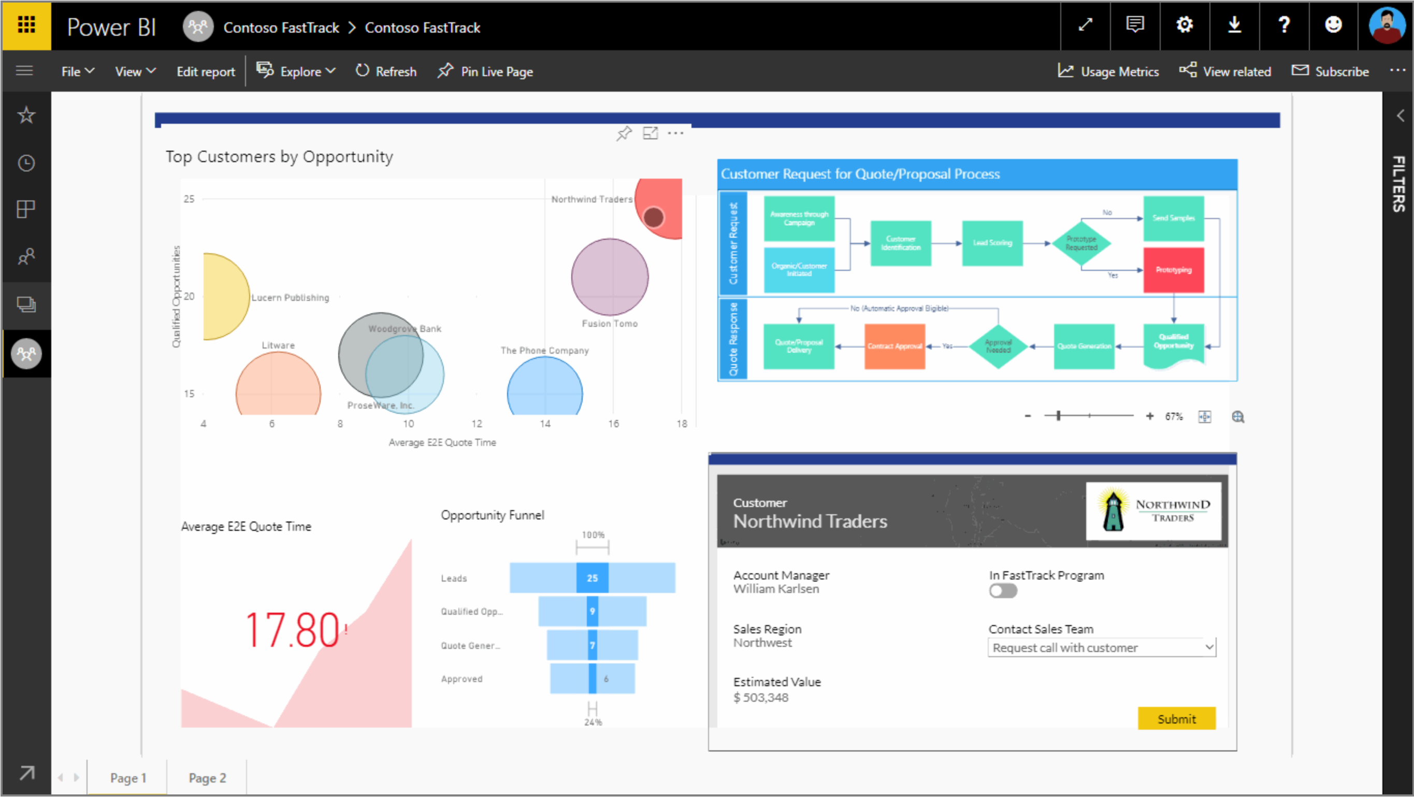Open the settings gear icon

pyautogui.click(x=1185, y=25)
